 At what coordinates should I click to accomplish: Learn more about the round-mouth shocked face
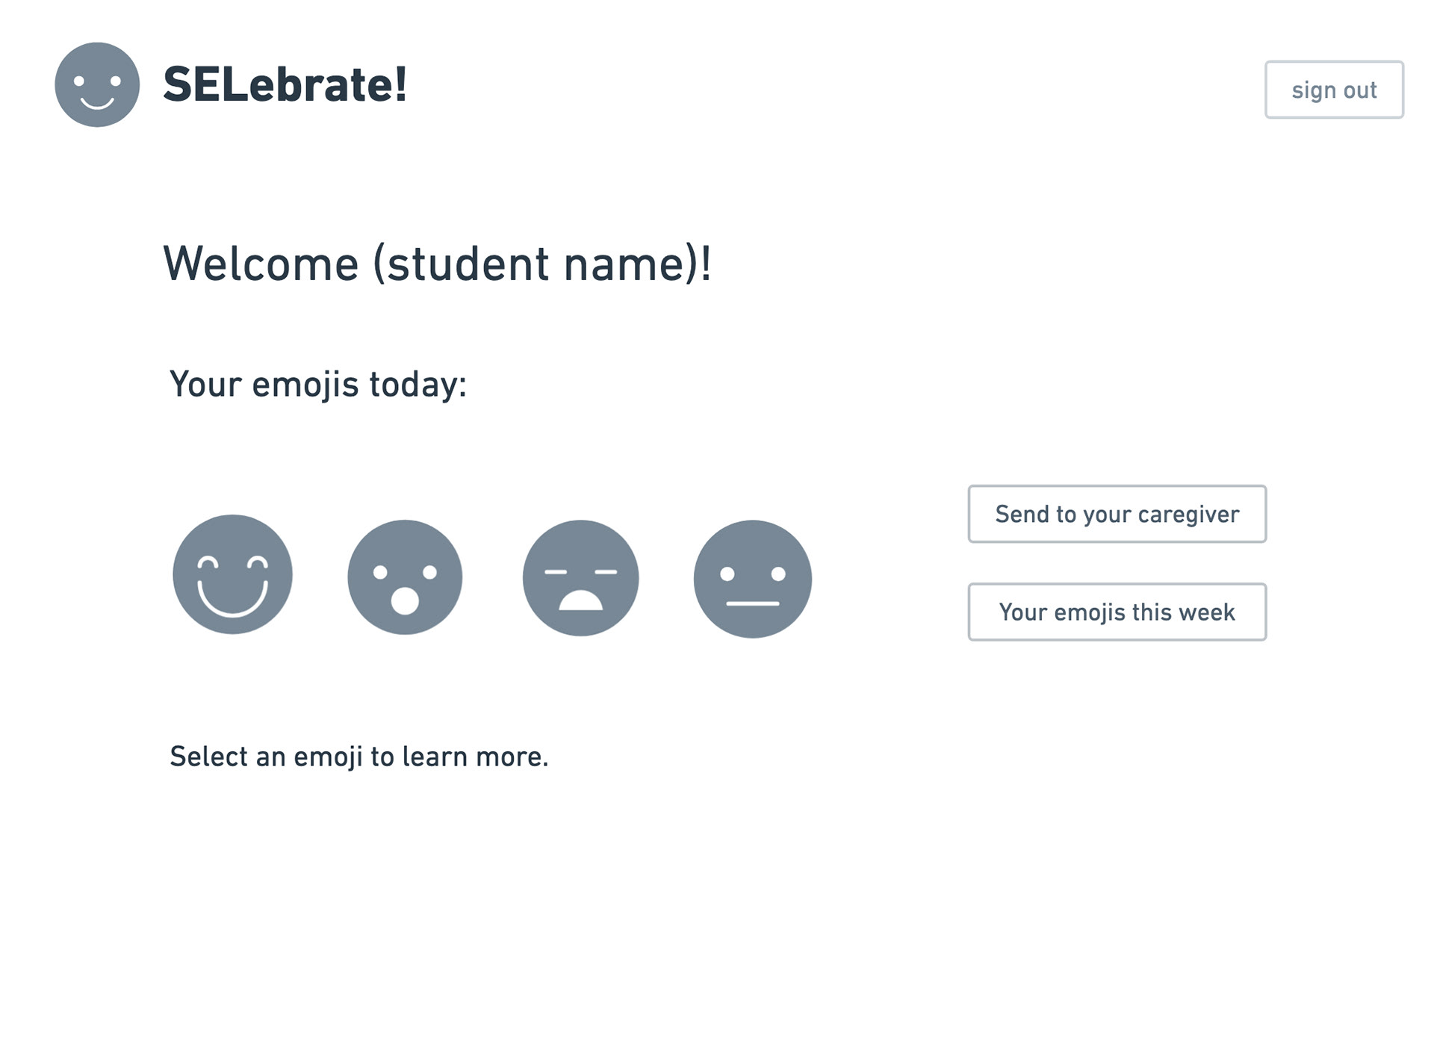[x=405, y=577]
